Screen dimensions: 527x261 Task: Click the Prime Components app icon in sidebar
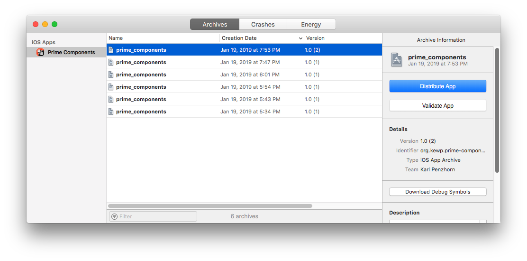tap(40, 52)
